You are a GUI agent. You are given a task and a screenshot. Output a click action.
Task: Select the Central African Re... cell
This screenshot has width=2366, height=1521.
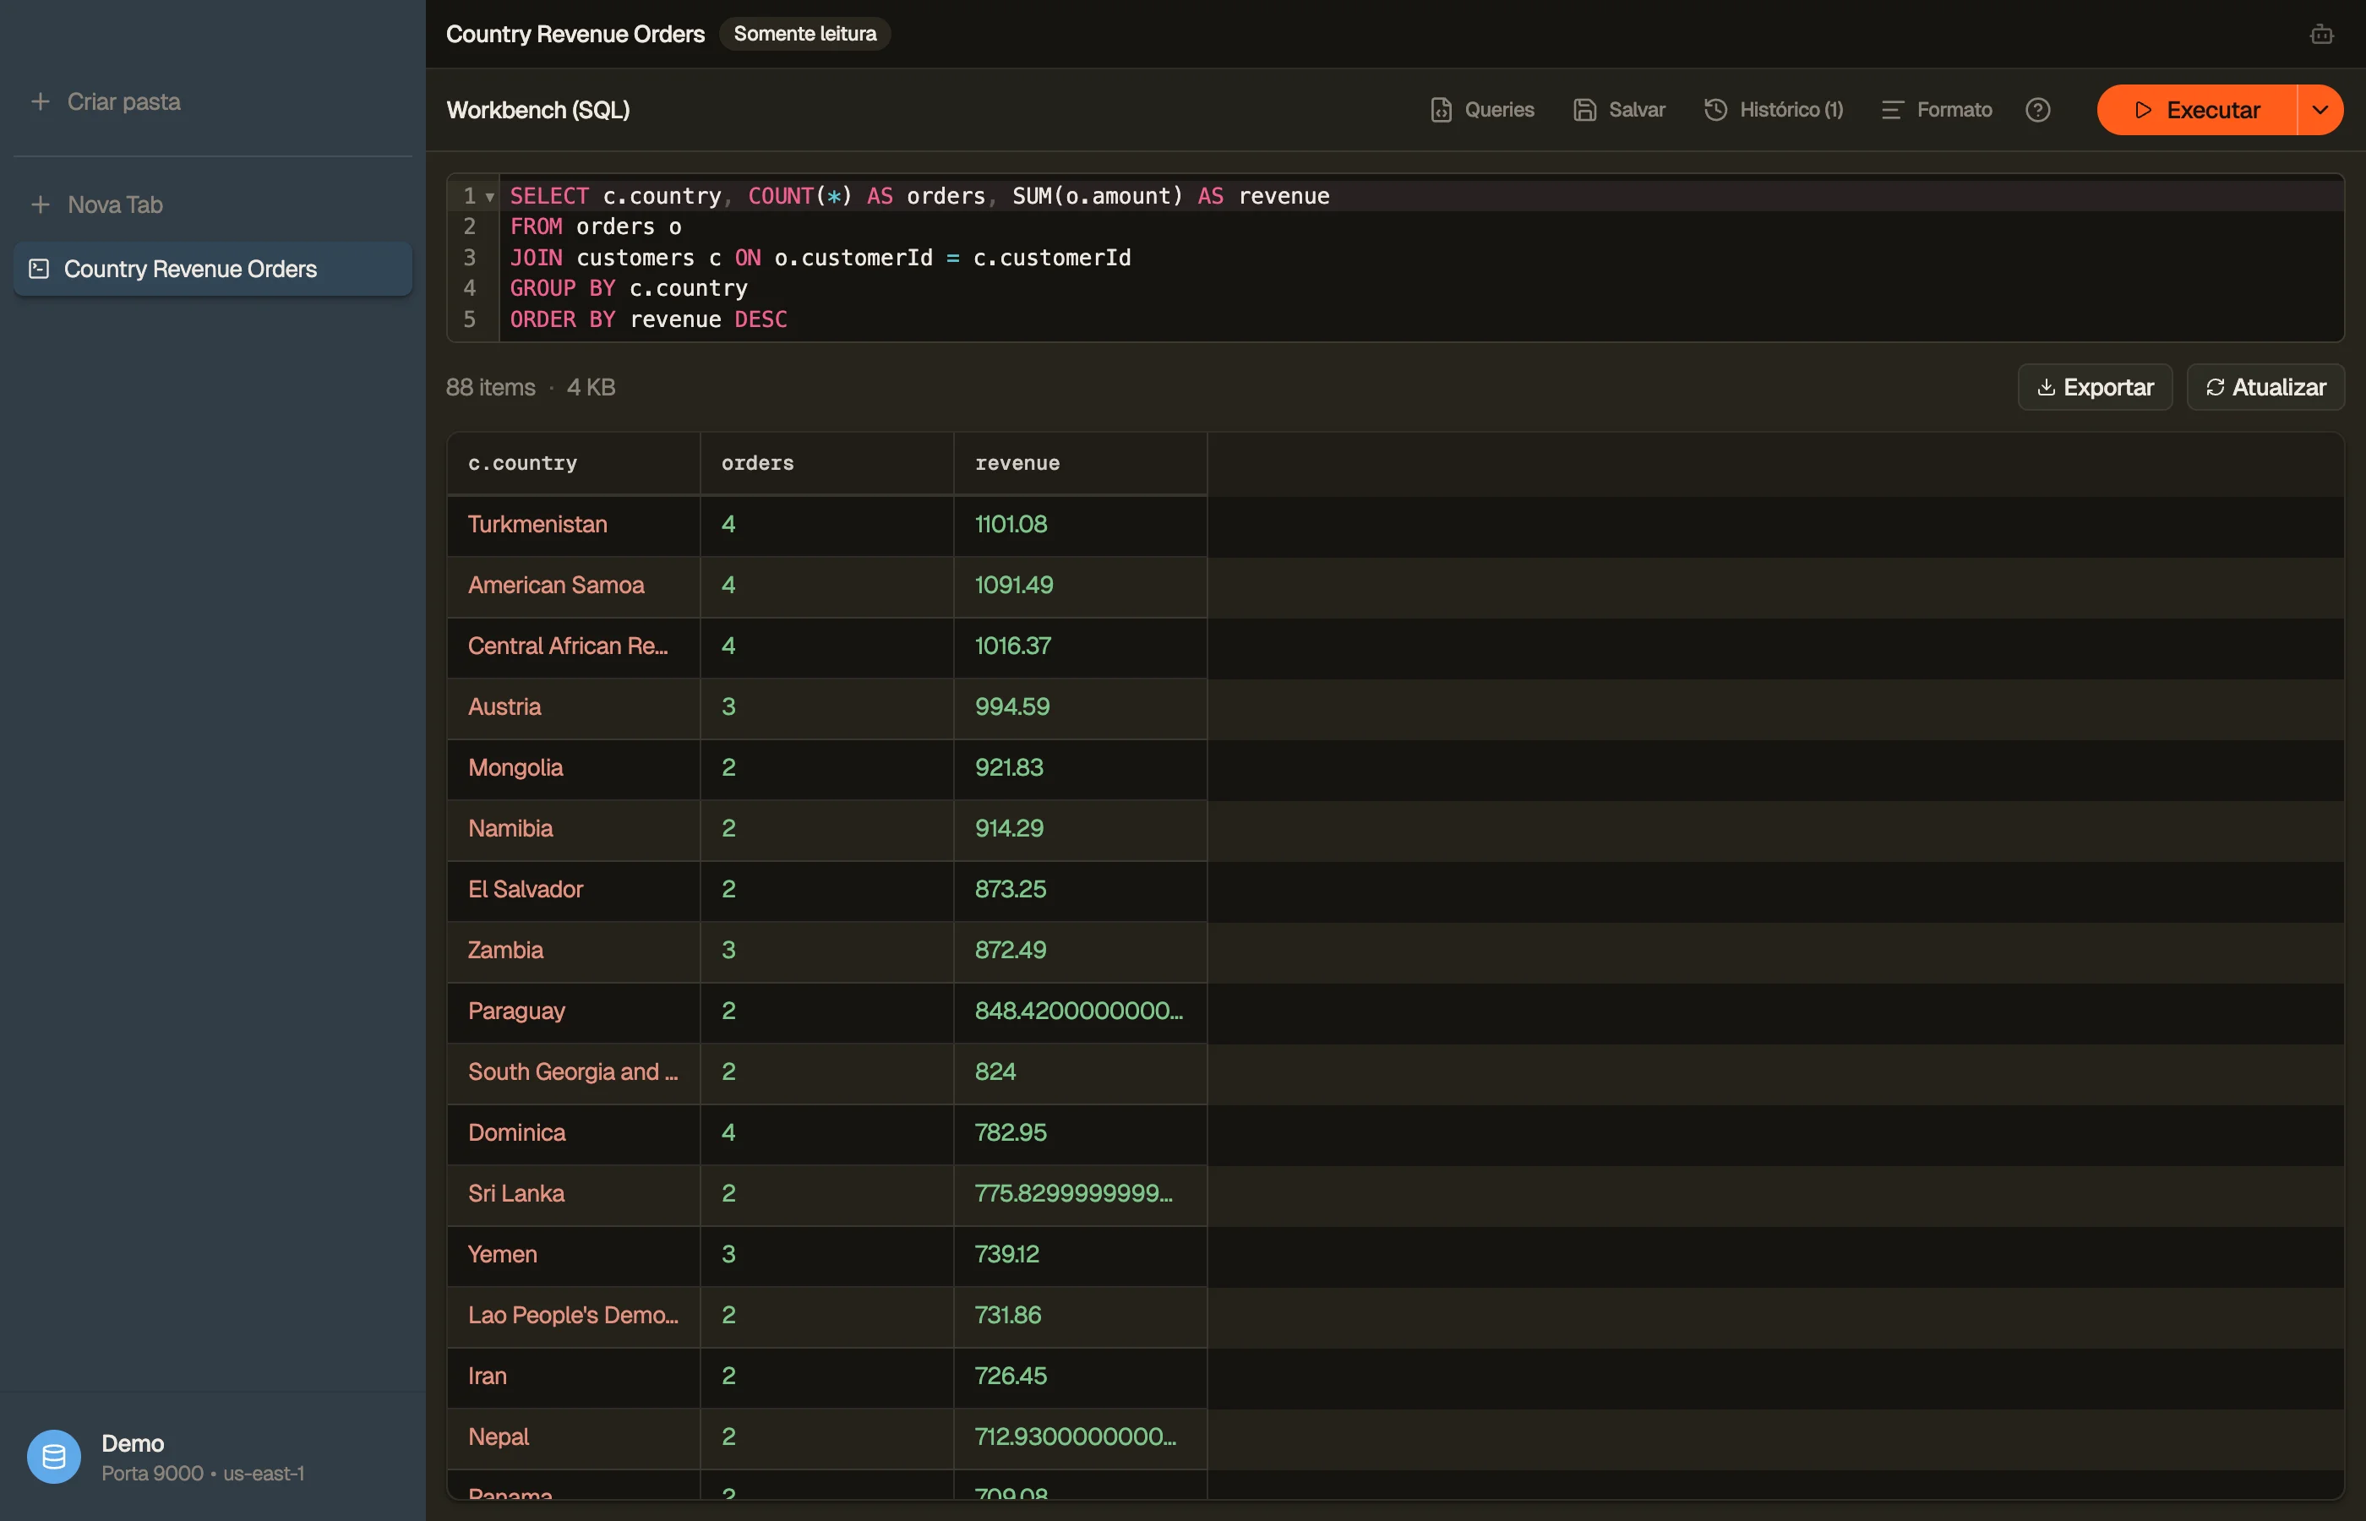coord(574,646)
